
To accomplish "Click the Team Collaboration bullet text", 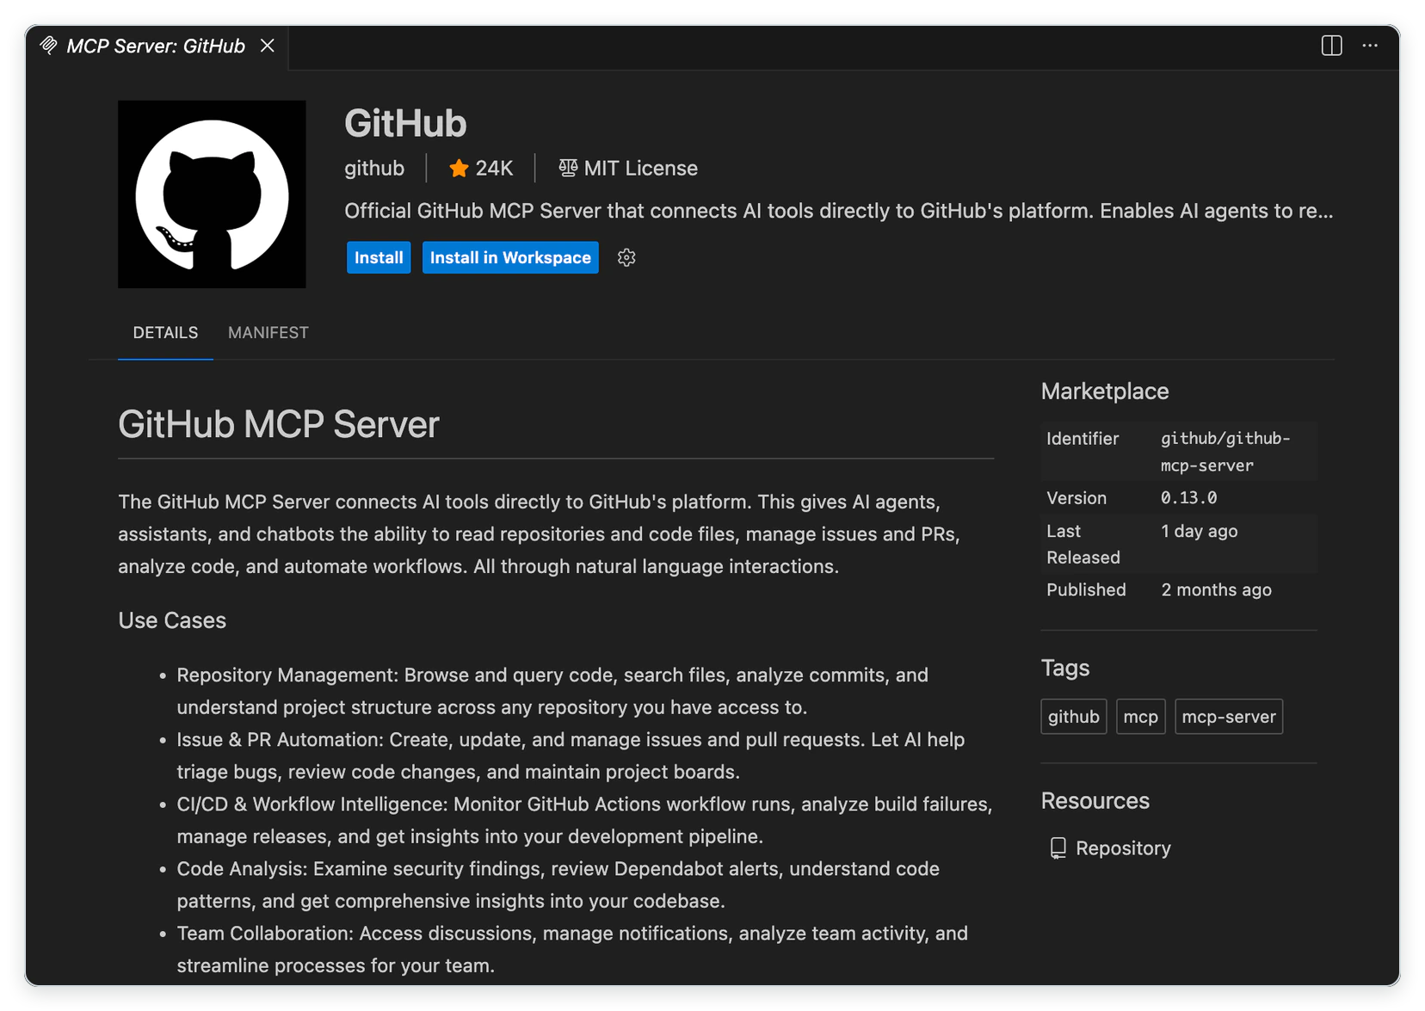I will (x=572, y=949).
